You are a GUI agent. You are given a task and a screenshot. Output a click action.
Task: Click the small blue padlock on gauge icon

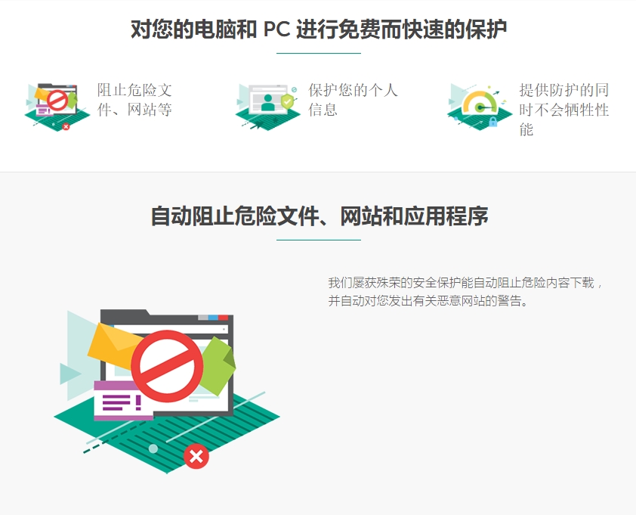pyautogui.click(x=492, y=122)
